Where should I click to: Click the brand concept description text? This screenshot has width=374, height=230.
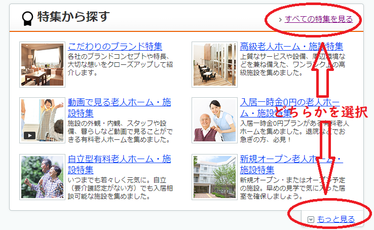pos(120,64)
